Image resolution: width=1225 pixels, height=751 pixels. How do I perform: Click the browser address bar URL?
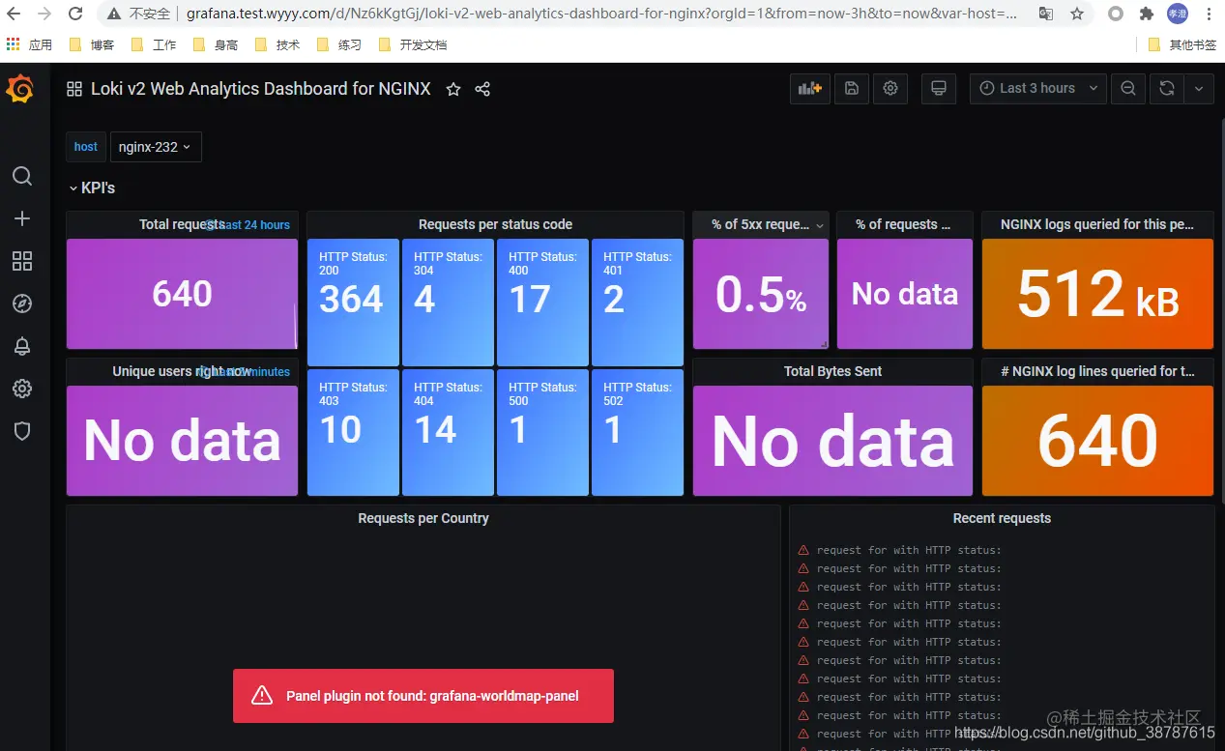601,14
